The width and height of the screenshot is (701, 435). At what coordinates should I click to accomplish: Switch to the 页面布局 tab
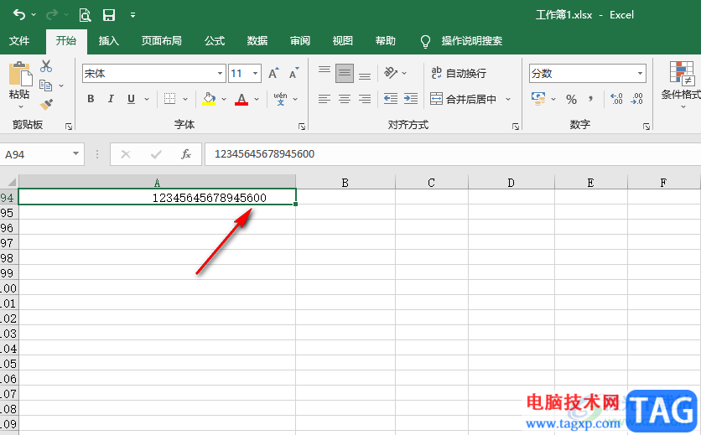click(x=162, y=41)
